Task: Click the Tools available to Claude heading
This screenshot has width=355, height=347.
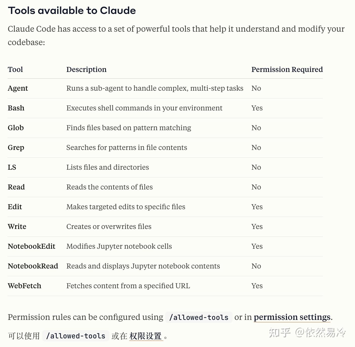Action: click(x=72, y=11)
